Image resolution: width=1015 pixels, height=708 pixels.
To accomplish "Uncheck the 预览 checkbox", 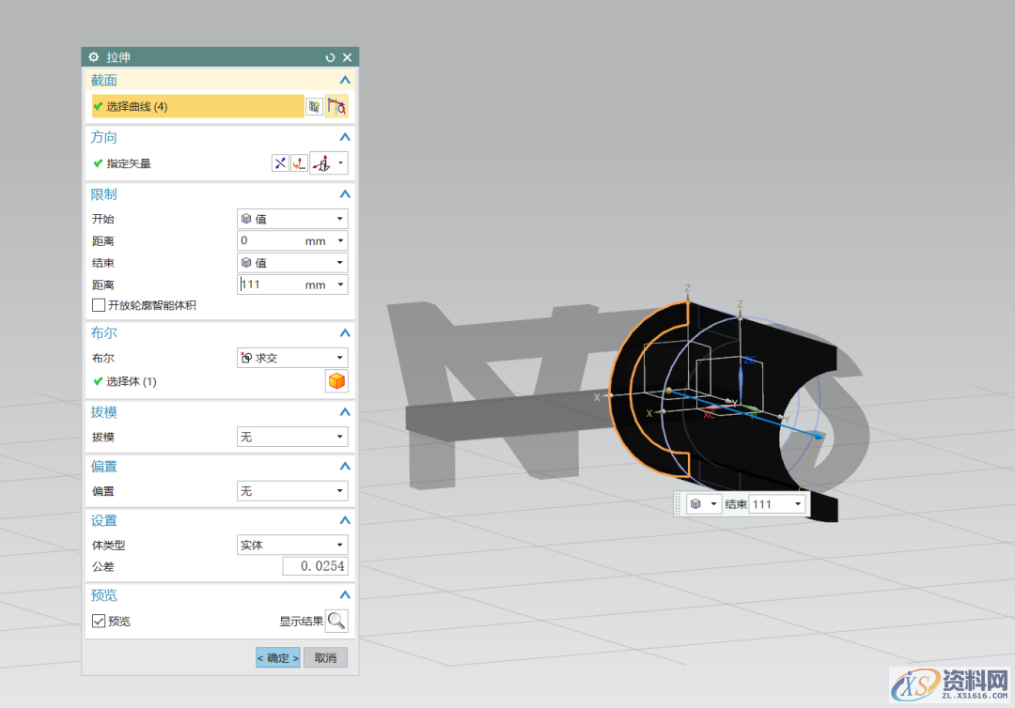I will tap(99, 621).
